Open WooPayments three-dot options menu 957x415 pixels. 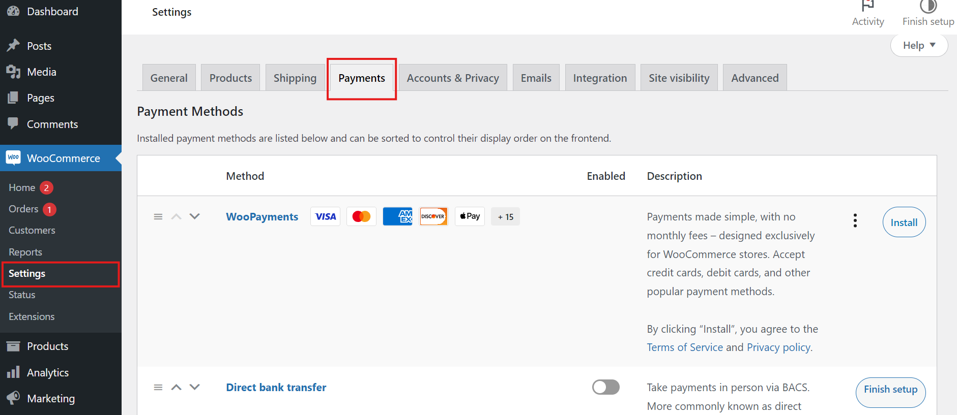tap(855, 220)
